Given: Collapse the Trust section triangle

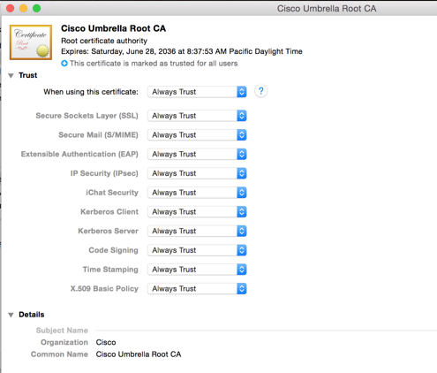Looking at the screenshot, I should coord(11,76).
